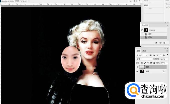Select the 粘贴 history state

tap(154, 37)
